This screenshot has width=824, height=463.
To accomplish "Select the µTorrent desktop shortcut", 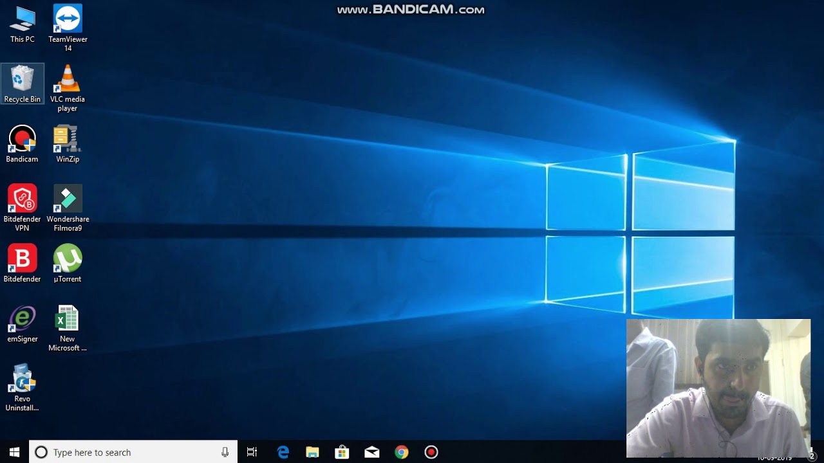I will coord(68,264).
